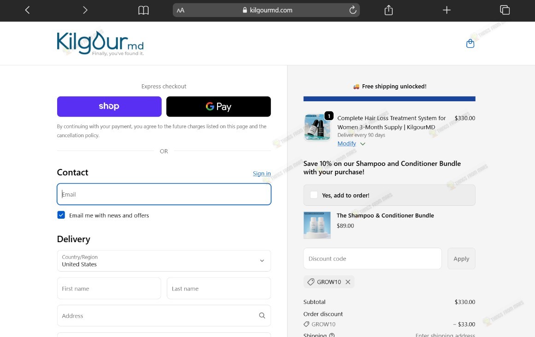
Task: Go forward using the browser forward arrow
Action: (x=85, y=10)
